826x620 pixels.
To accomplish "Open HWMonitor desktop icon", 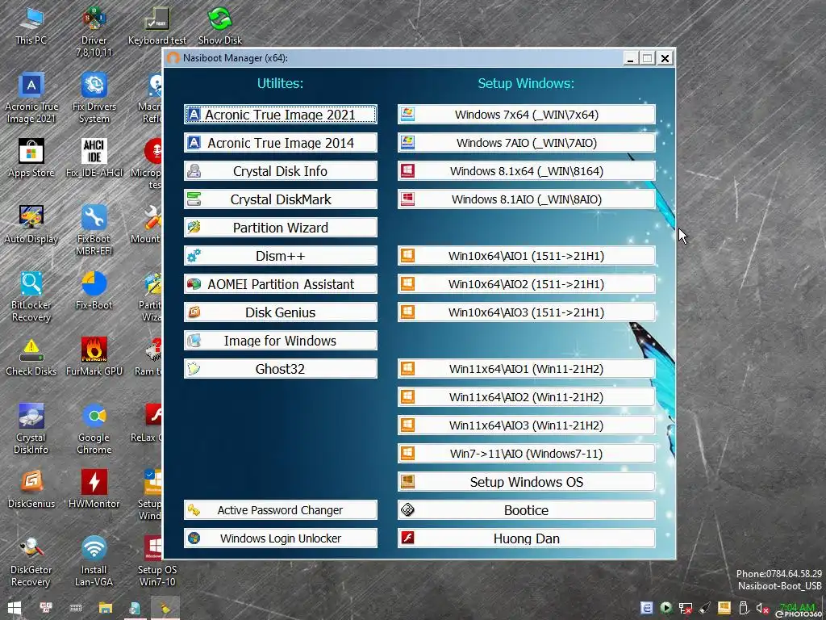I will (x=94, y=488).
